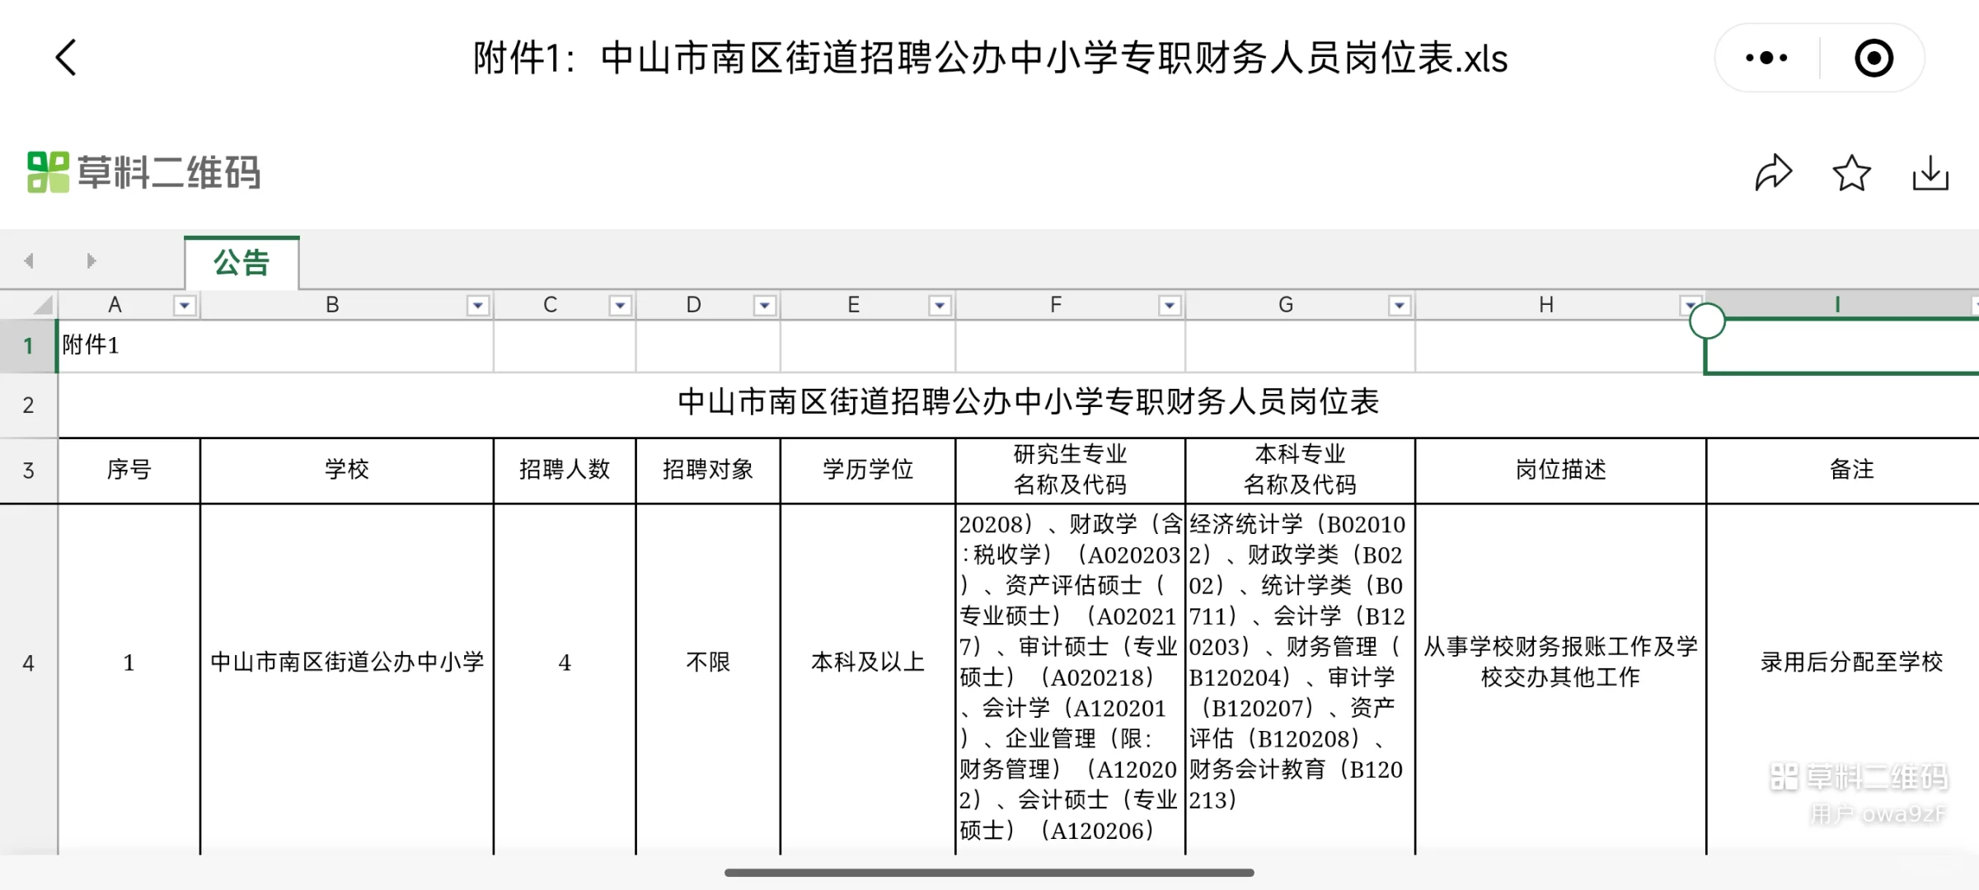The image size is (1979, 890).
Task: Click the back arrow at top left
Action: pyautogui.click(x=65, y=58)
